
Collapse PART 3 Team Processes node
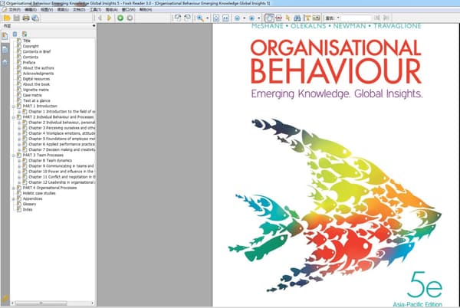pyautogui.click(x=14, y=155)
